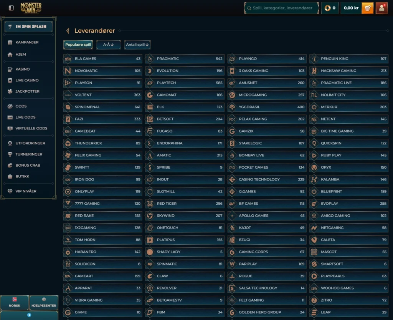
Task: Open Jackpotter section
Action: point(28,91)
